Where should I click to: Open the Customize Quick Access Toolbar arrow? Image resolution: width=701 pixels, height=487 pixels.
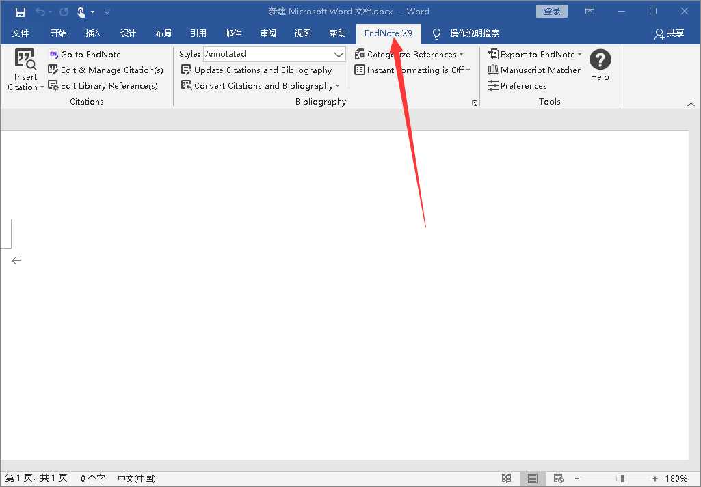click(107, 12)
